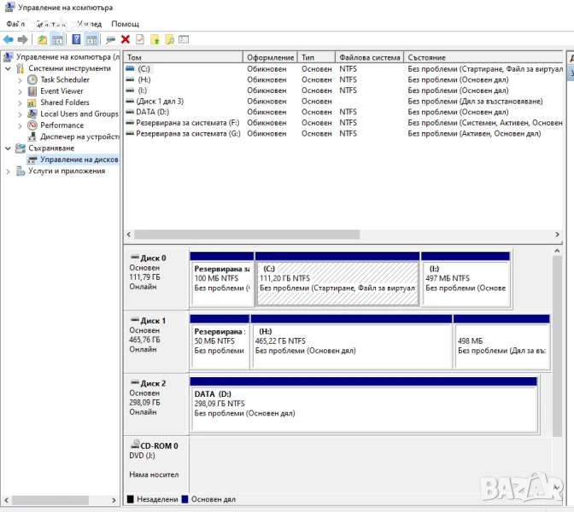
Task: Click the Back arrow toolbar icon
Action: pos(9,39)
